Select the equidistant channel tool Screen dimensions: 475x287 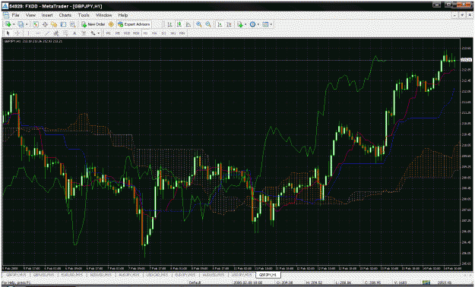point(56,33)
